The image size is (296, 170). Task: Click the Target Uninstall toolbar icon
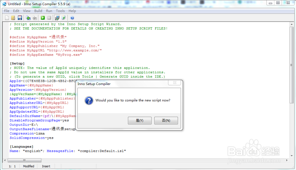63,18
